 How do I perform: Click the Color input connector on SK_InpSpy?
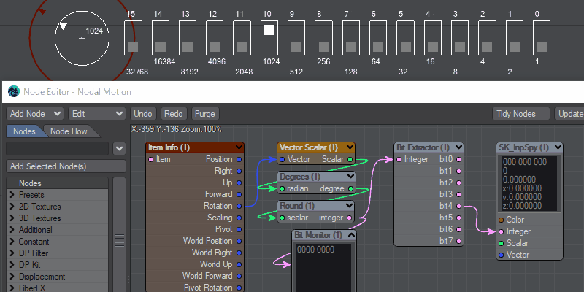501,220
